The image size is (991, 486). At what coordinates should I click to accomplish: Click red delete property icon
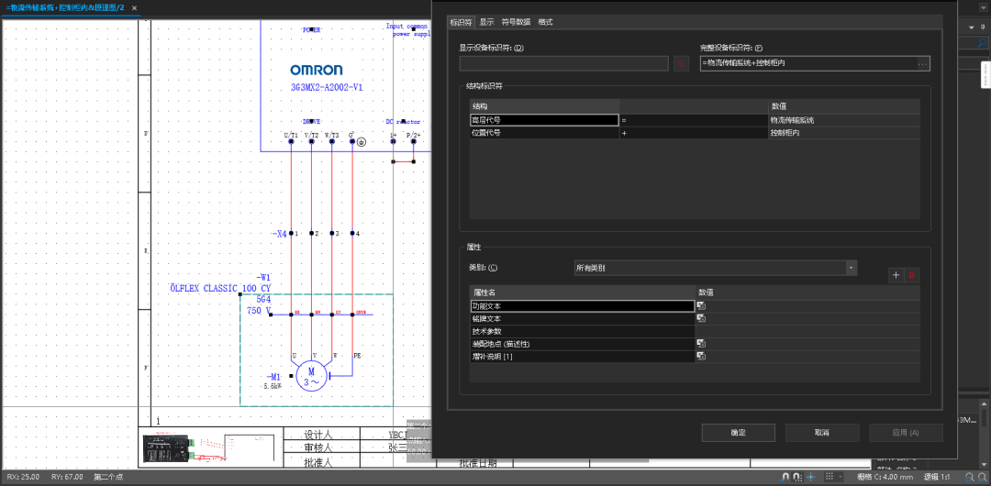coord(912,275)
